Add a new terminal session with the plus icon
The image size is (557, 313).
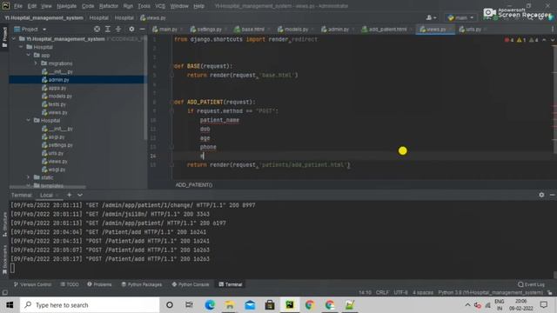(x=70, y=195)
